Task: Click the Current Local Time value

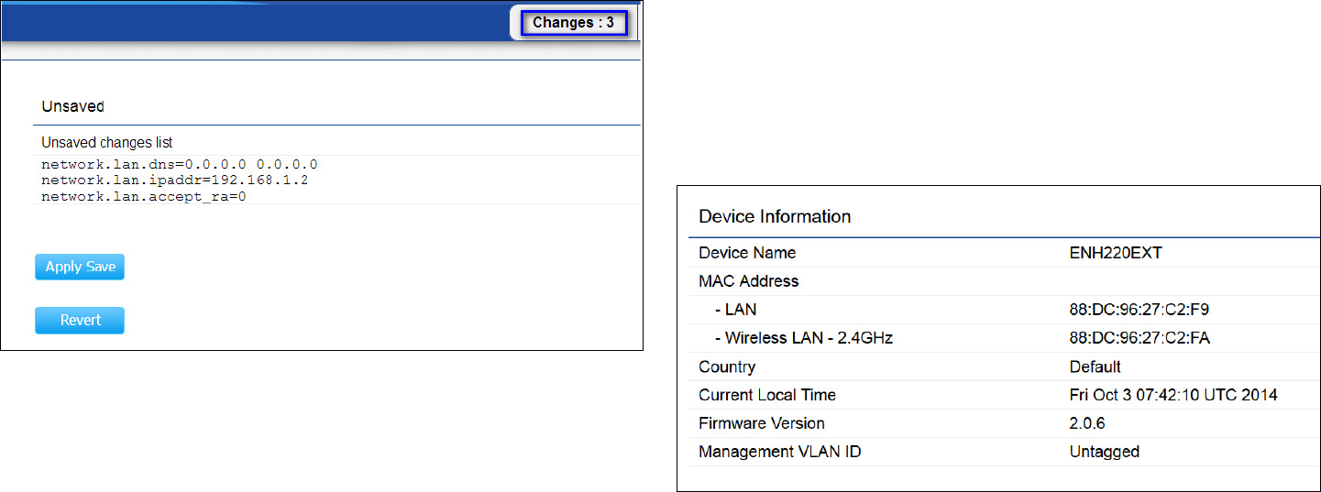Action: [x=1173, y=395]
